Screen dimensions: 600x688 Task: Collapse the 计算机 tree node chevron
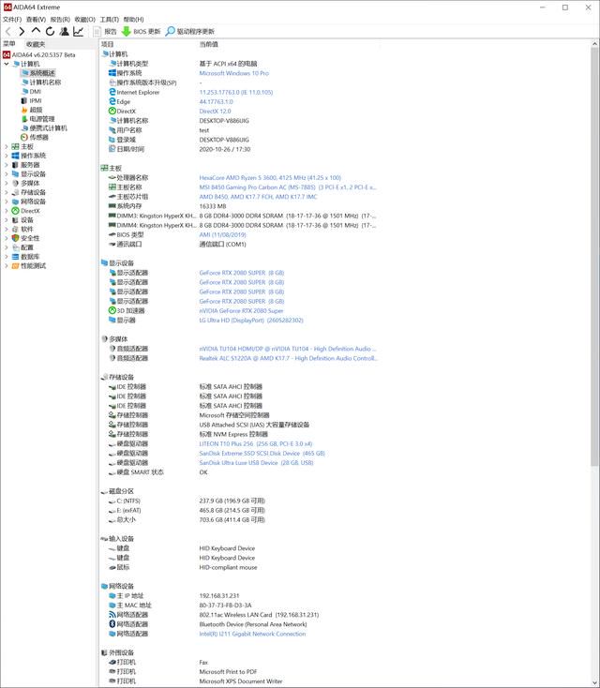point(7,64)
